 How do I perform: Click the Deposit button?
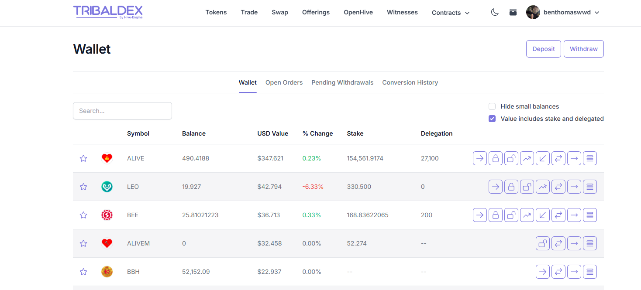[544, 49]
